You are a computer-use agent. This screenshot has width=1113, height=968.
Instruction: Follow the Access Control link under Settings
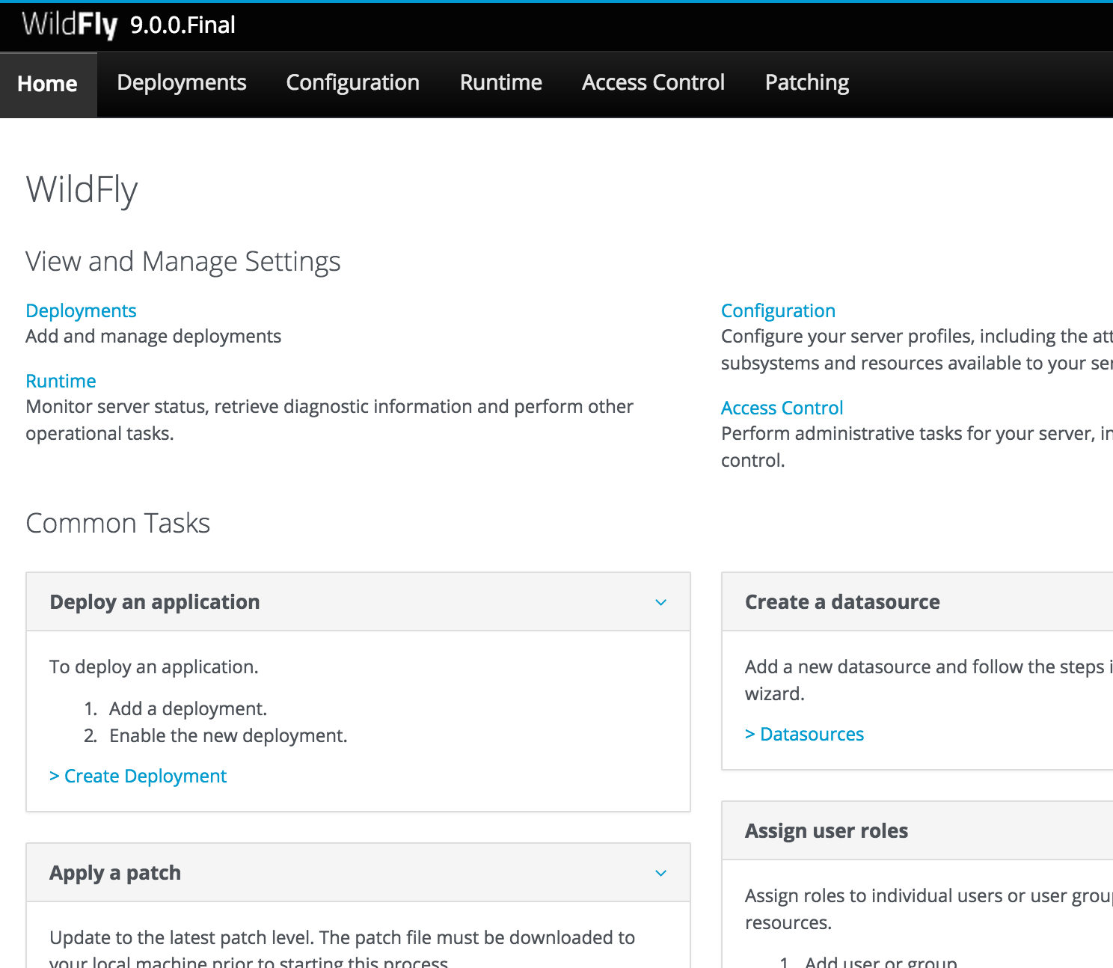click(x=782, y=408)
